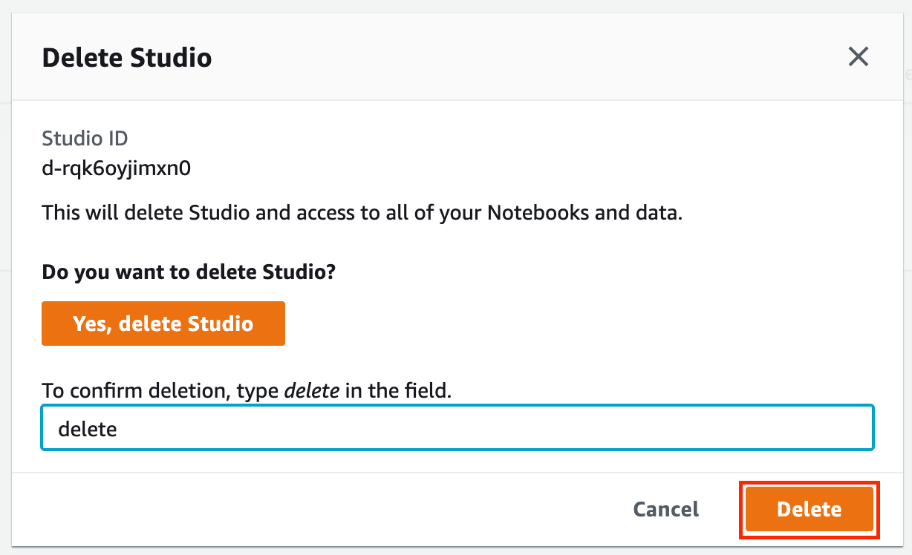Click "Do you want to delete Studio?" text
Viewport: 912px width, 555px height.
pyautogui.click(x=189, y=272)
